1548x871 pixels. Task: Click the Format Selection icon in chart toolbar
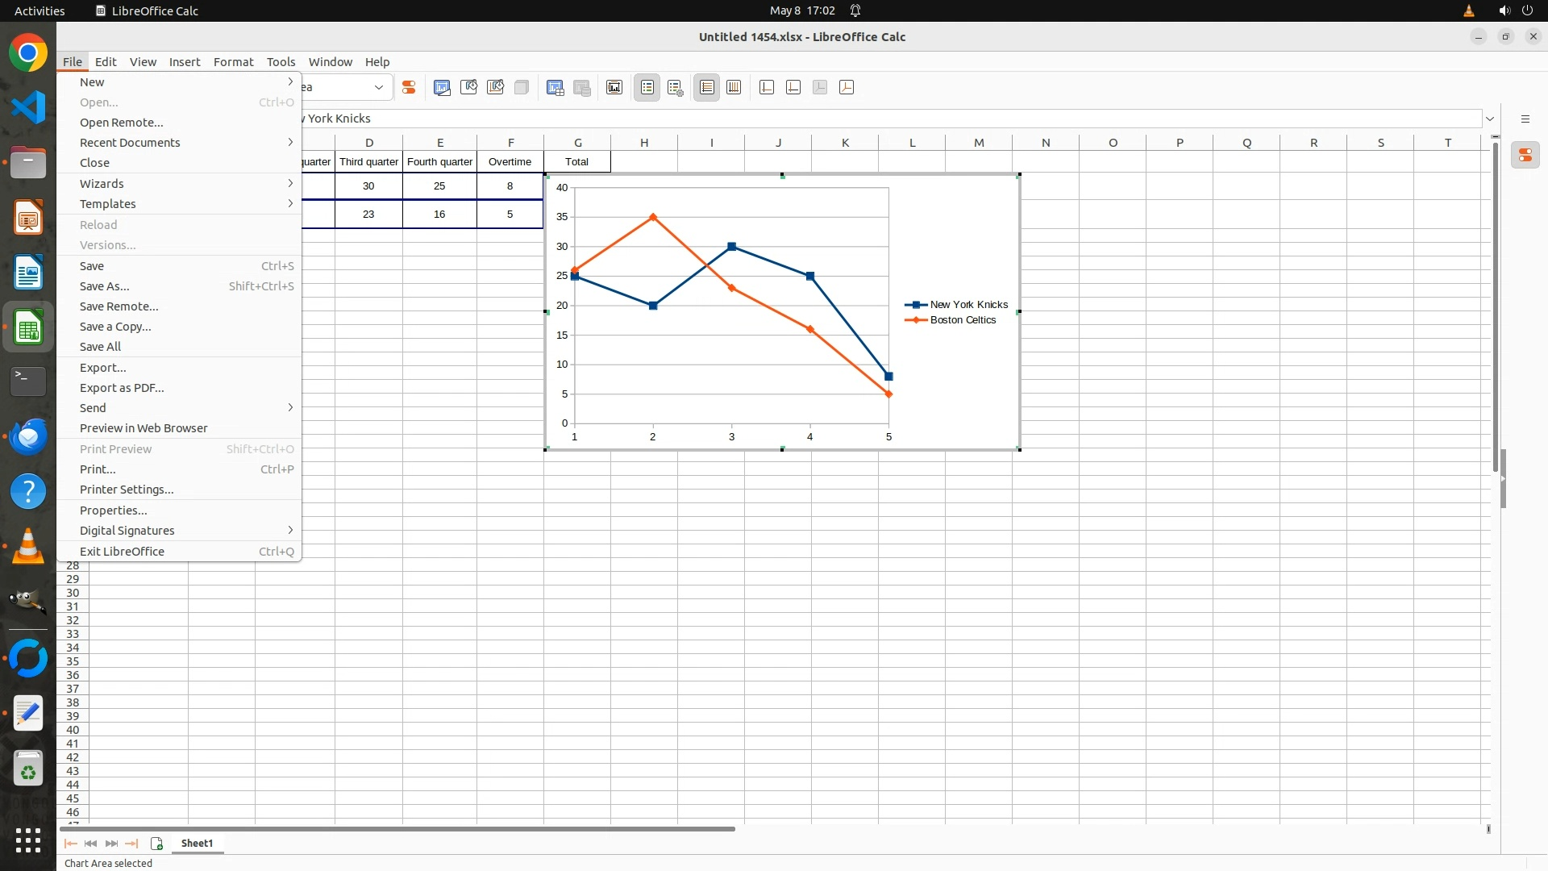click(409, 88)
